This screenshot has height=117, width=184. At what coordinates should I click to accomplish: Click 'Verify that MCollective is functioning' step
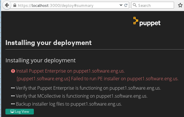[x=82, y=96]
